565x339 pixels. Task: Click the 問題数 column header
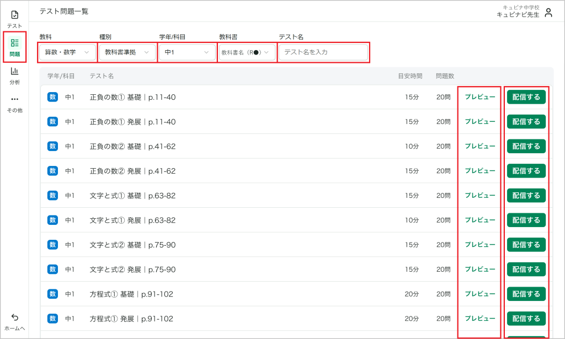click(445, 76)
